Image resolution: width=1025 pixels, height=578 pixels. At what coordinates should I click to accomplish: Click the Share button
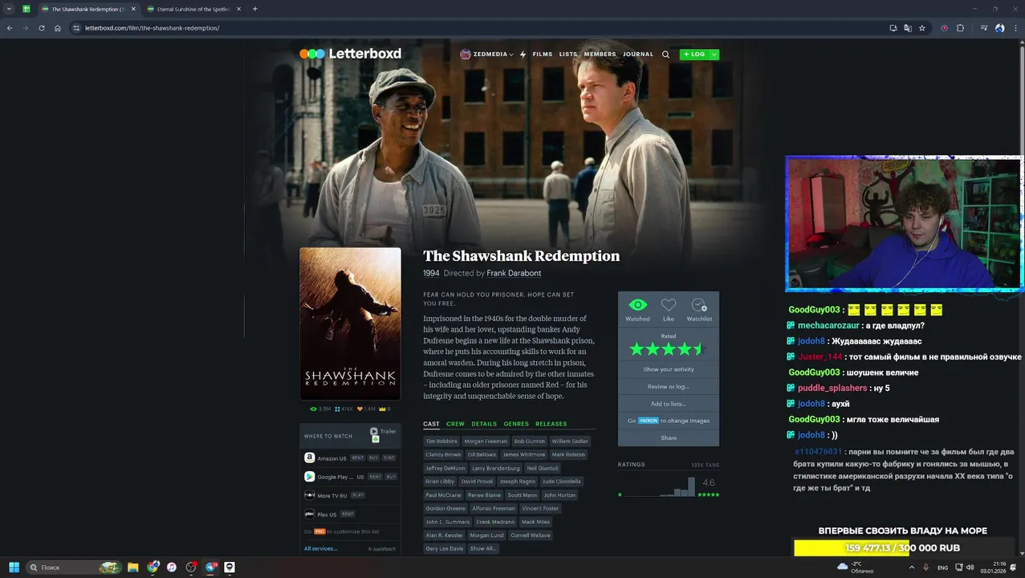pyautogui.click(x=669, y=438)
